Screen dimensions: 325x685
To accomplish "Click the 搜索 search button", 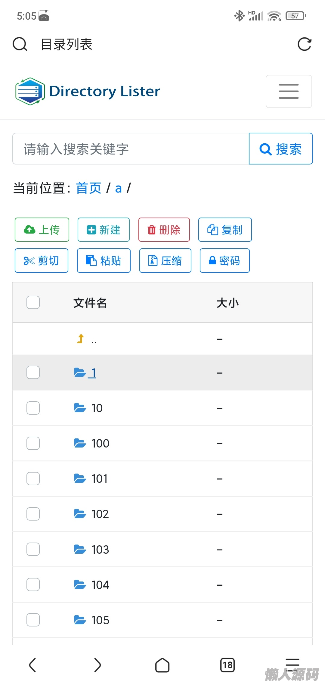I will click(x=281, y=149).
